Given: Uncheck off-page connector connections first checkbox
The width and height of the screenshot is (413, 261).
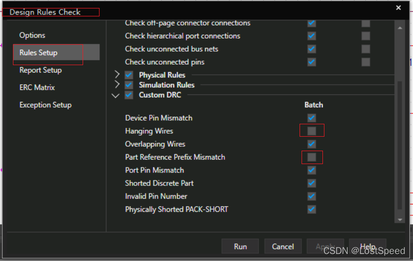Looking at the screenshot, I should 311,23.
